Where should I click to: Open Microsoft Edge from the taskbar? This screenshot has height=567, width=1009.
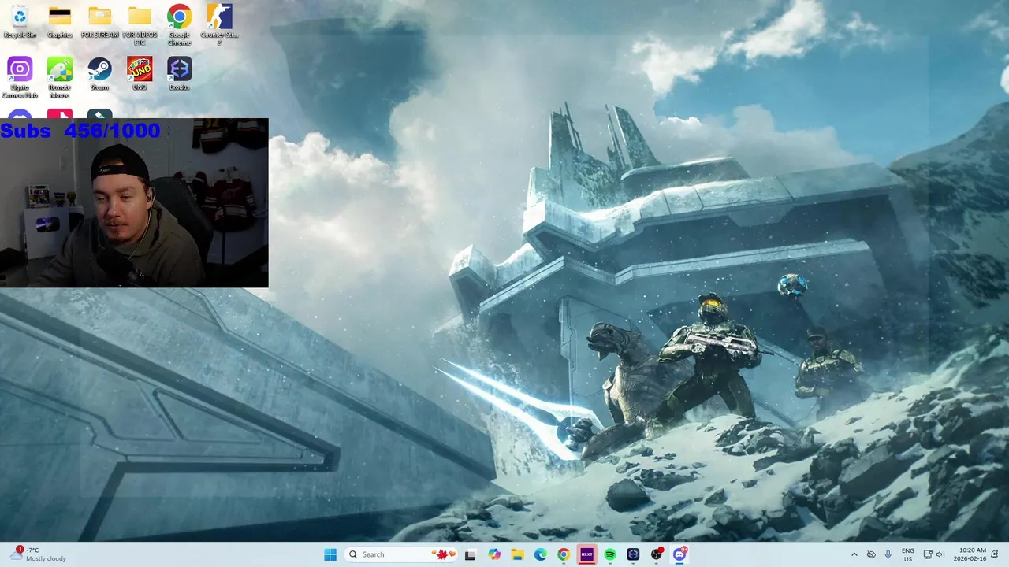point(541,554)
